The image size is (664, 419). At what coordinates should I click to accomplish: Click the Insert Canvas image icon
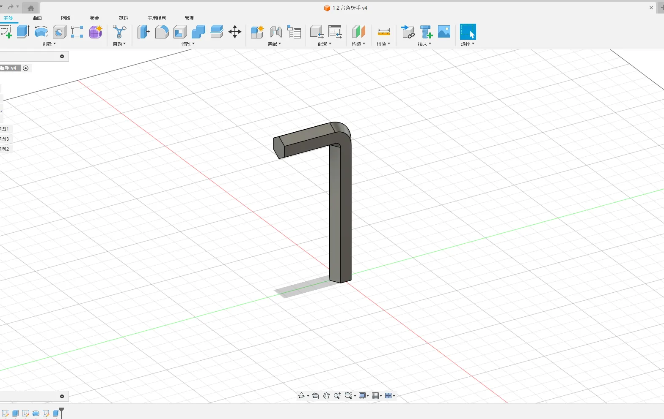[444, 32]
